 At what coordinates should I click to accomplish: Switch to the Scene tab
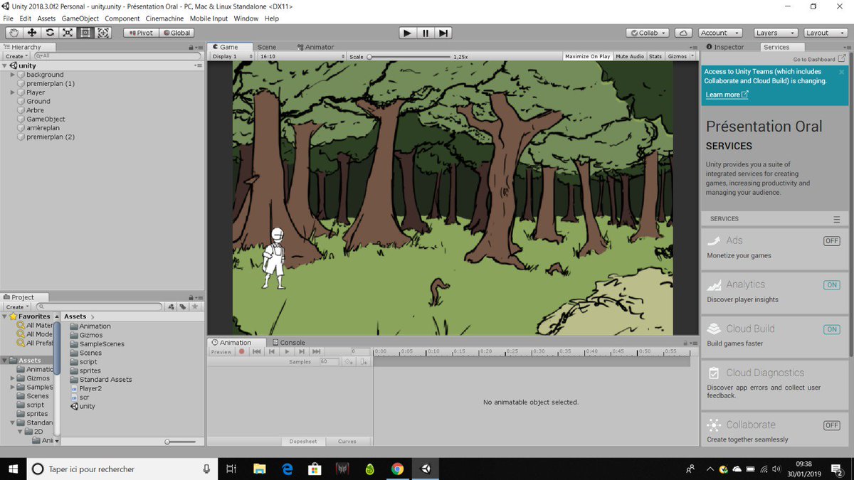coord(267,47)
